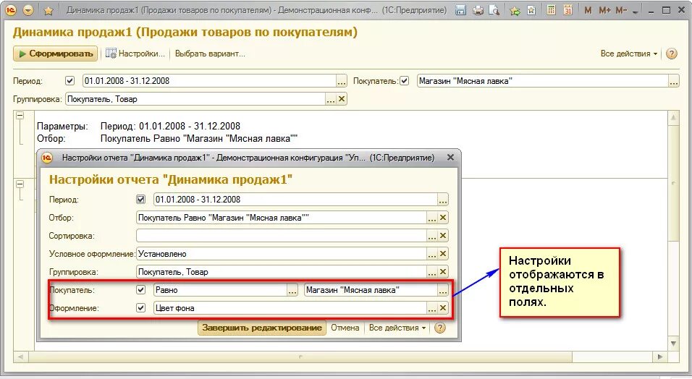Click the 1C logo icon in main title bar
The width and height of the screenshot is (692, 379).
point(11,10)
